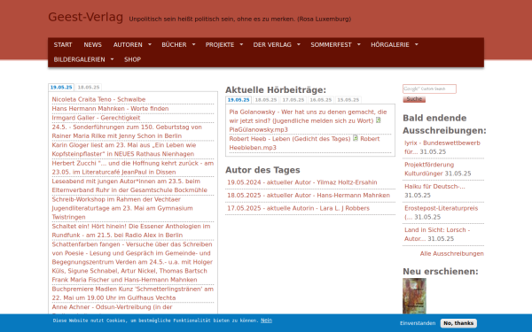532x332 pixels.
Task: Open Leseabend mit jungen Autor*innen link
Action: [x=129, y=186]
